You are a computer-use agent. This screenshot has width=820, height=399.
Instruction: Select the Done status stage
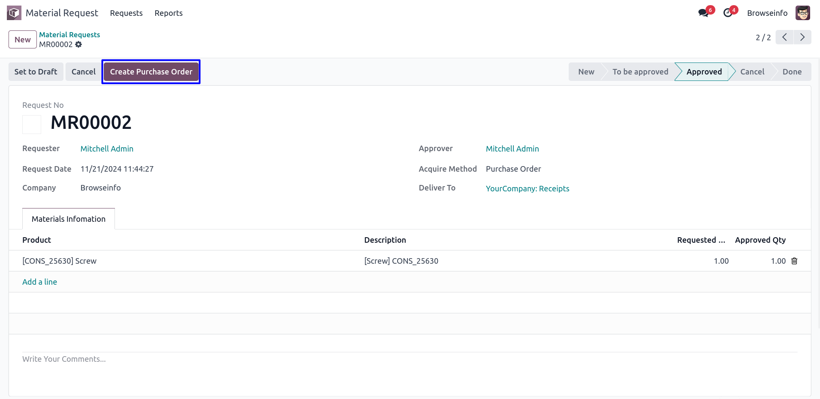click(x=792, y=72)
